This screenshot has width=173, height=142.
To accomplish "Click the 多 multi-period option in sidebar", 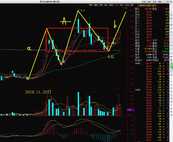I will pyautogui.click(x=171, y=109).
